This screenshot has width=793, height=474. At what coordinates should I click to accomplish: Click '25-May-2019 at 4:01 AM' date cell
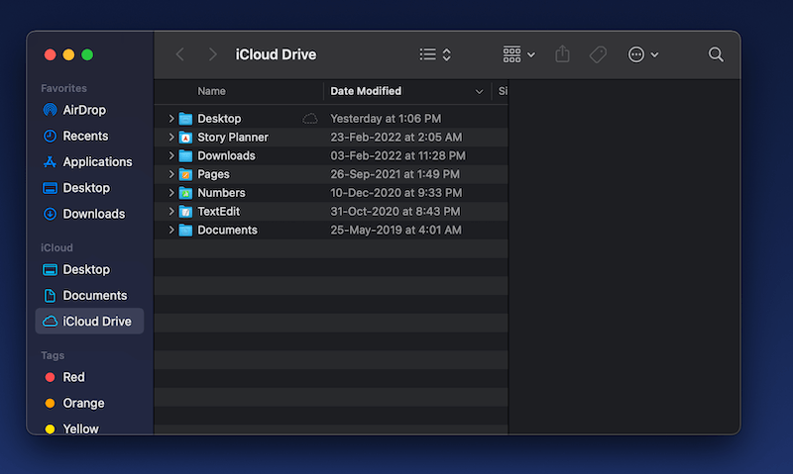(396, 231)
